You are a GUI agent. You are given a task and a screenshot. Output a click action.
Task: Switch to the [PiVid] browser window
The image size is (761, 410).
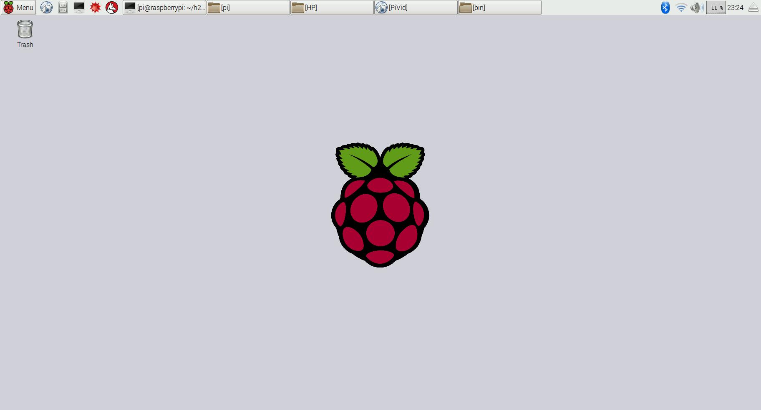coord(416,7)
